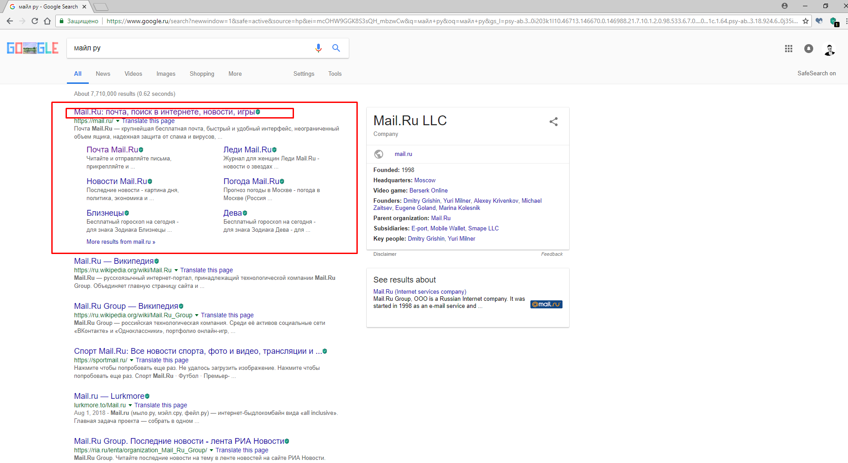Click the globe icon beside mail.ru
This screenshot has height=463, width=848.
pos(379,154)
